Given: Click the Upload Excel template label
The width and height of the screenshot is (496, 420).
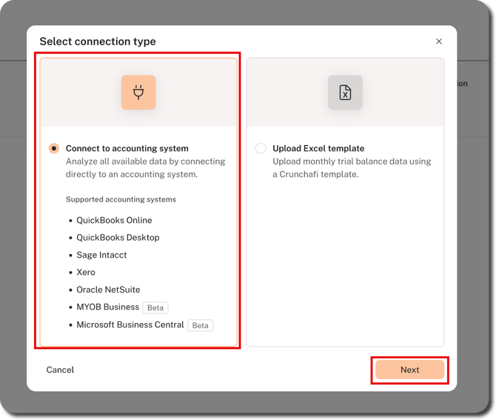Looking at the screenshot, I should pyautogui.click(x=318, y=148).
